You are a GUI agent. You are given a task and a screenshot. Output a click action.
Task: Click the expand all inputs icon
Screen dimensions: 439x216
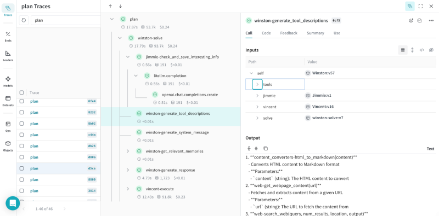(x=413, y=50)
